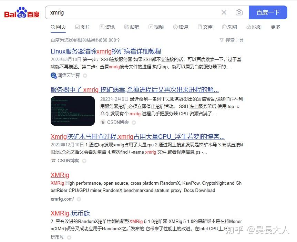Clear the search box using the X icon
Screen dimensions: 297x242
pyautogui.click(x=224, y=12)
